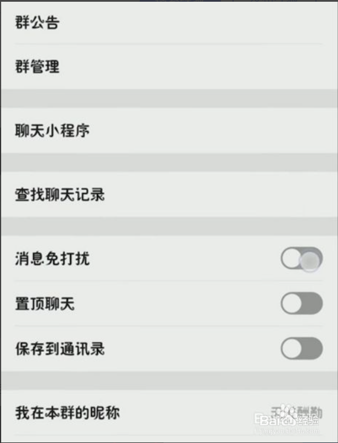338x443 pixels.
Task: Click the 置顶聊天 label text
Action: pyautogui.click(x=45, y=304)
